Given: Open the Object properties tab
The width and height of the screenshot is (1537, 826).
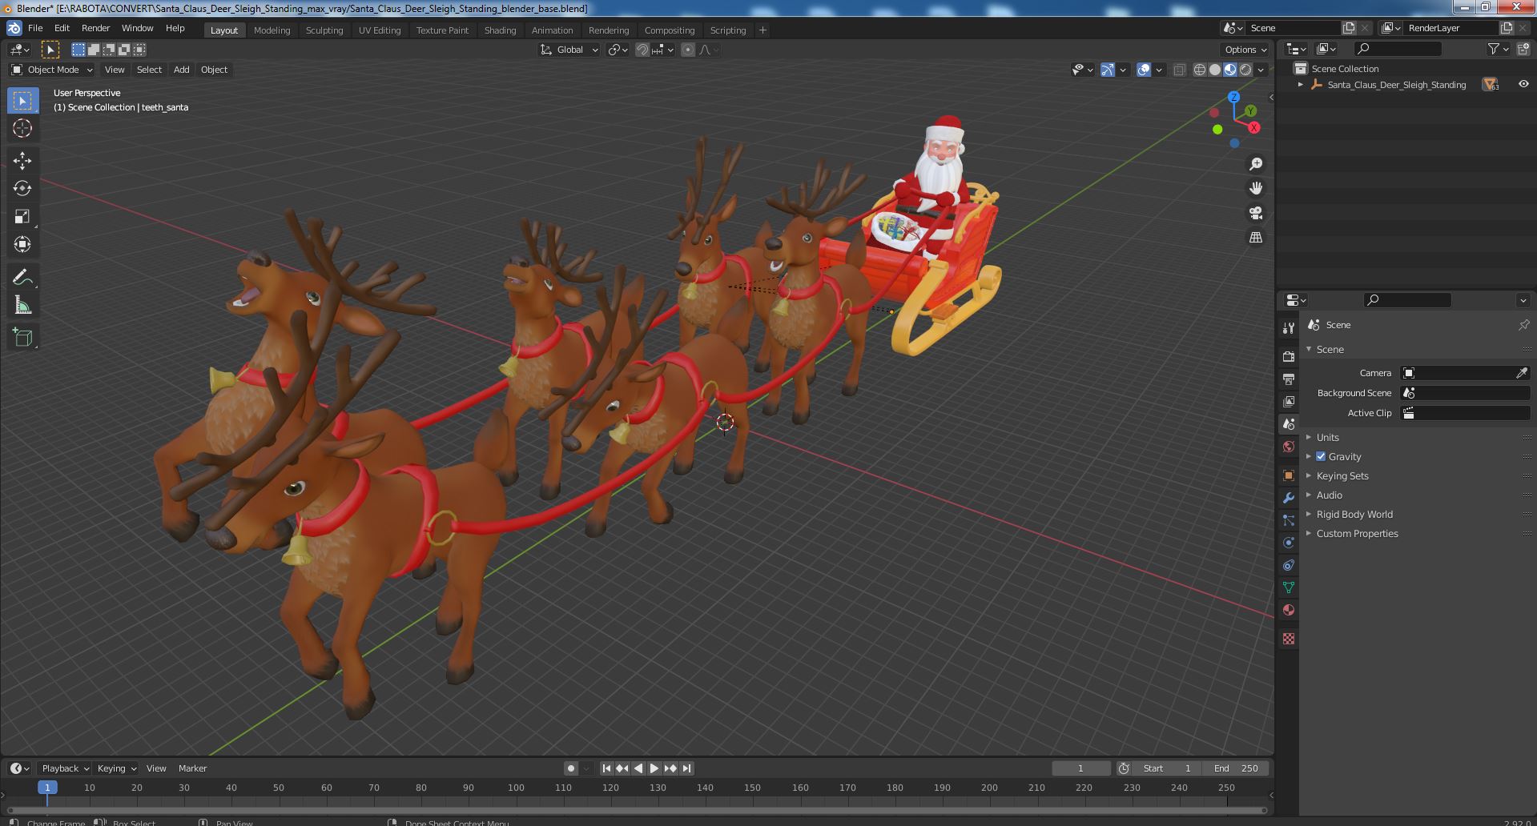Looking at the screenshot, I should click(1289, 475).
